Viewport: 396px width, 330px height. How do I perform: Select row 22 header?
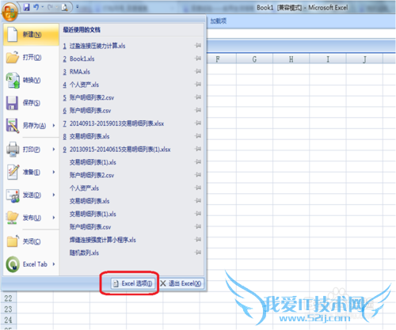pyautogui.click(x=8, y=298)
